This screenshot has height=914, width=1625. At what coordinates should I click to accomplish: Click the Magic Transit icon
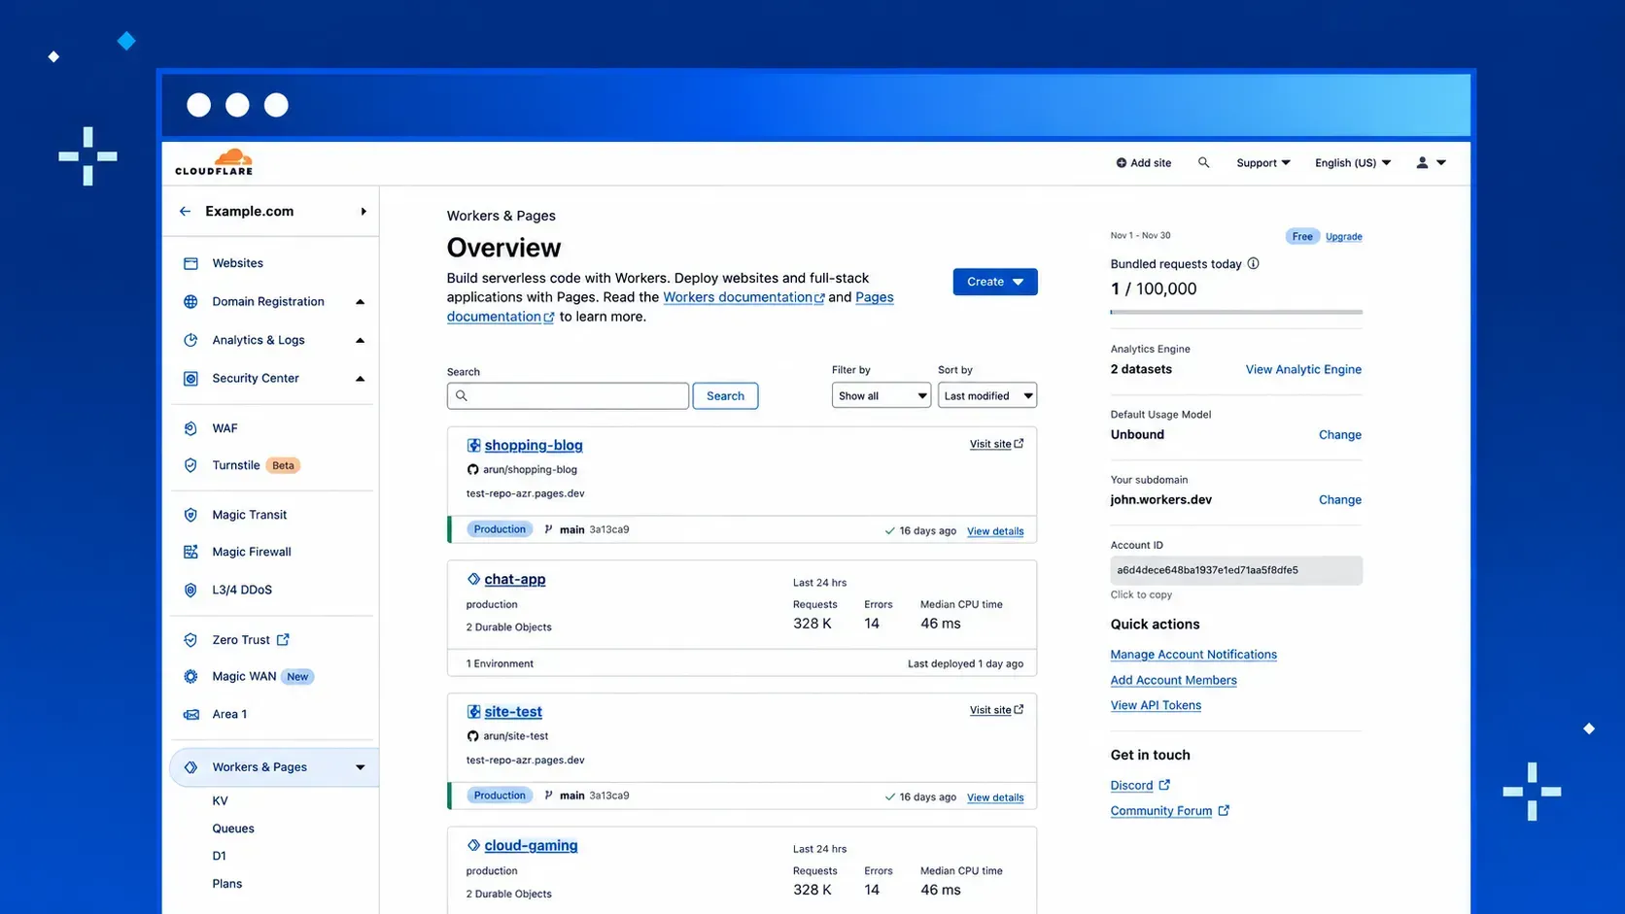point(190,515)
